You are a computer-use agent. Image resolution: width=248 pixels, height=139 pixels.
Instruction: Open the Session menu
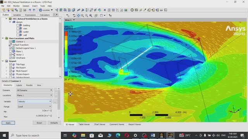click(x=26, y=6)
